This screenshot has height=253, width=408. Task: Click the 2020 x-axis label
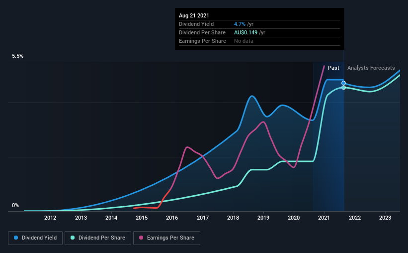(x=294, y=218)
